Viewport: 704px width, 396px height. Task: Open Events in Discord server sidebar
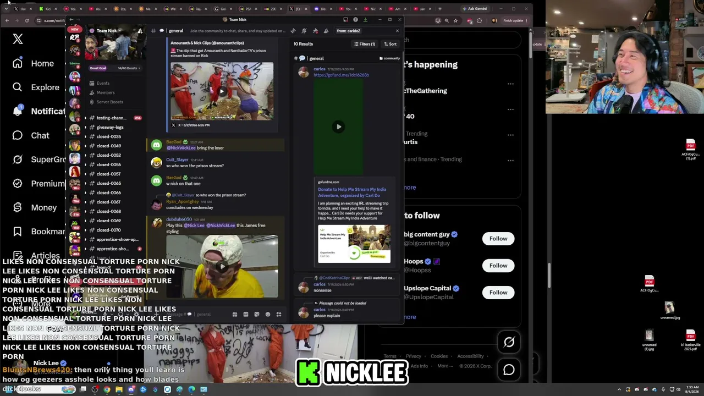coord(103,83)
